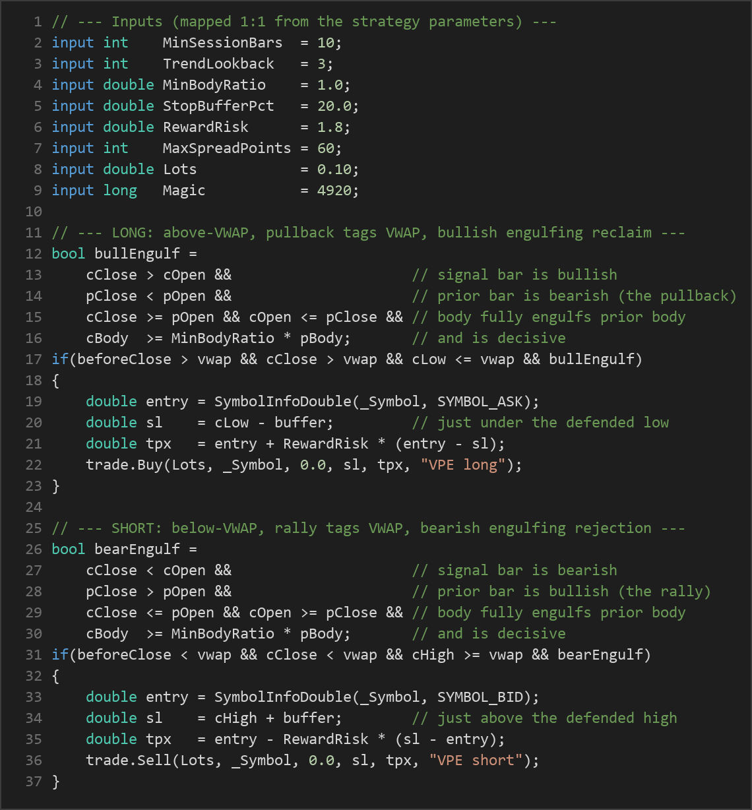Click the MinSessionBars variable name

[x=222, y=43]
